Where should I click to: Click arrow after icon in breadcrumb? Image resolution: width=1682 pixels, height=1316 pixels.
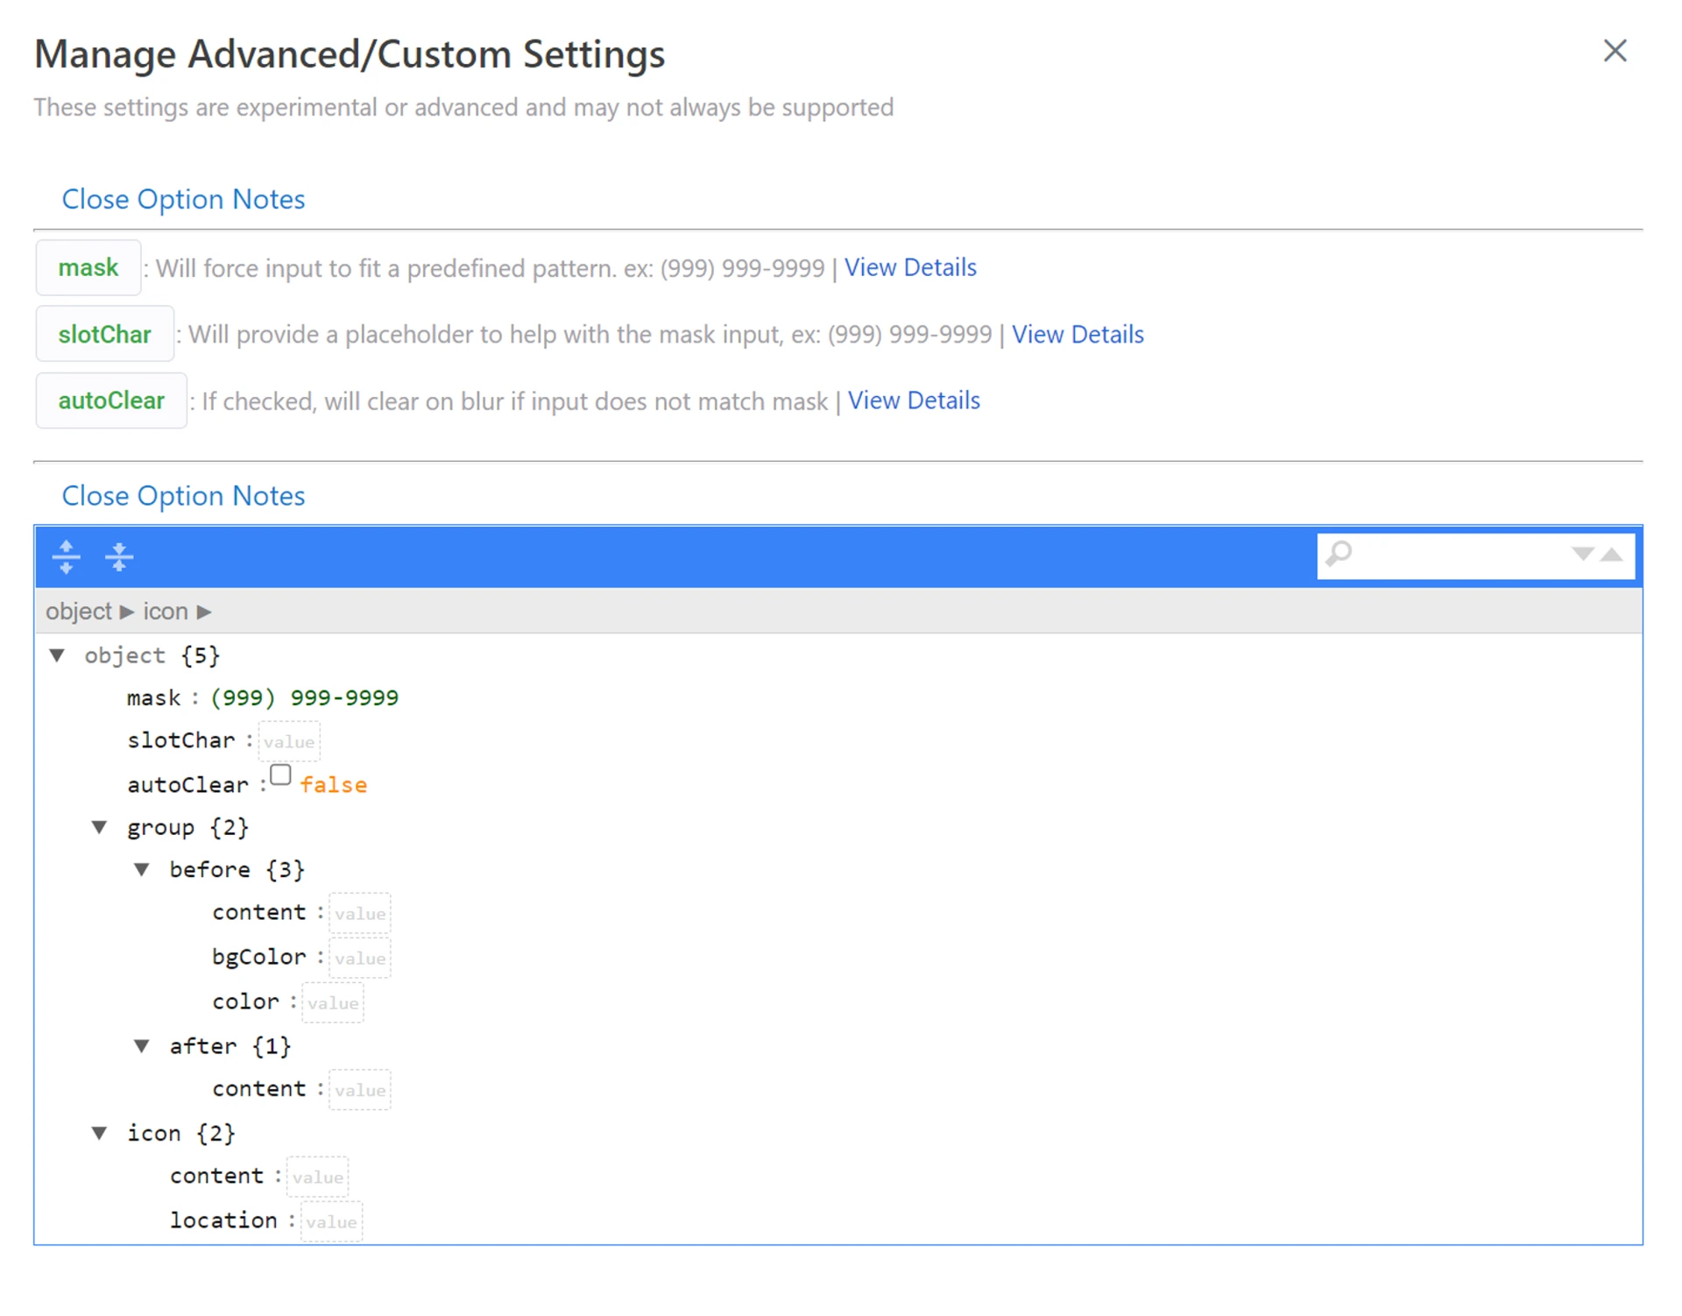point(204,612)
